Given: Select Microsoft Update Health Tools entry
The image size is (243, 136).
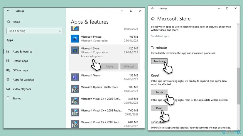Looking at the screenshot, I should coord(104,89).
